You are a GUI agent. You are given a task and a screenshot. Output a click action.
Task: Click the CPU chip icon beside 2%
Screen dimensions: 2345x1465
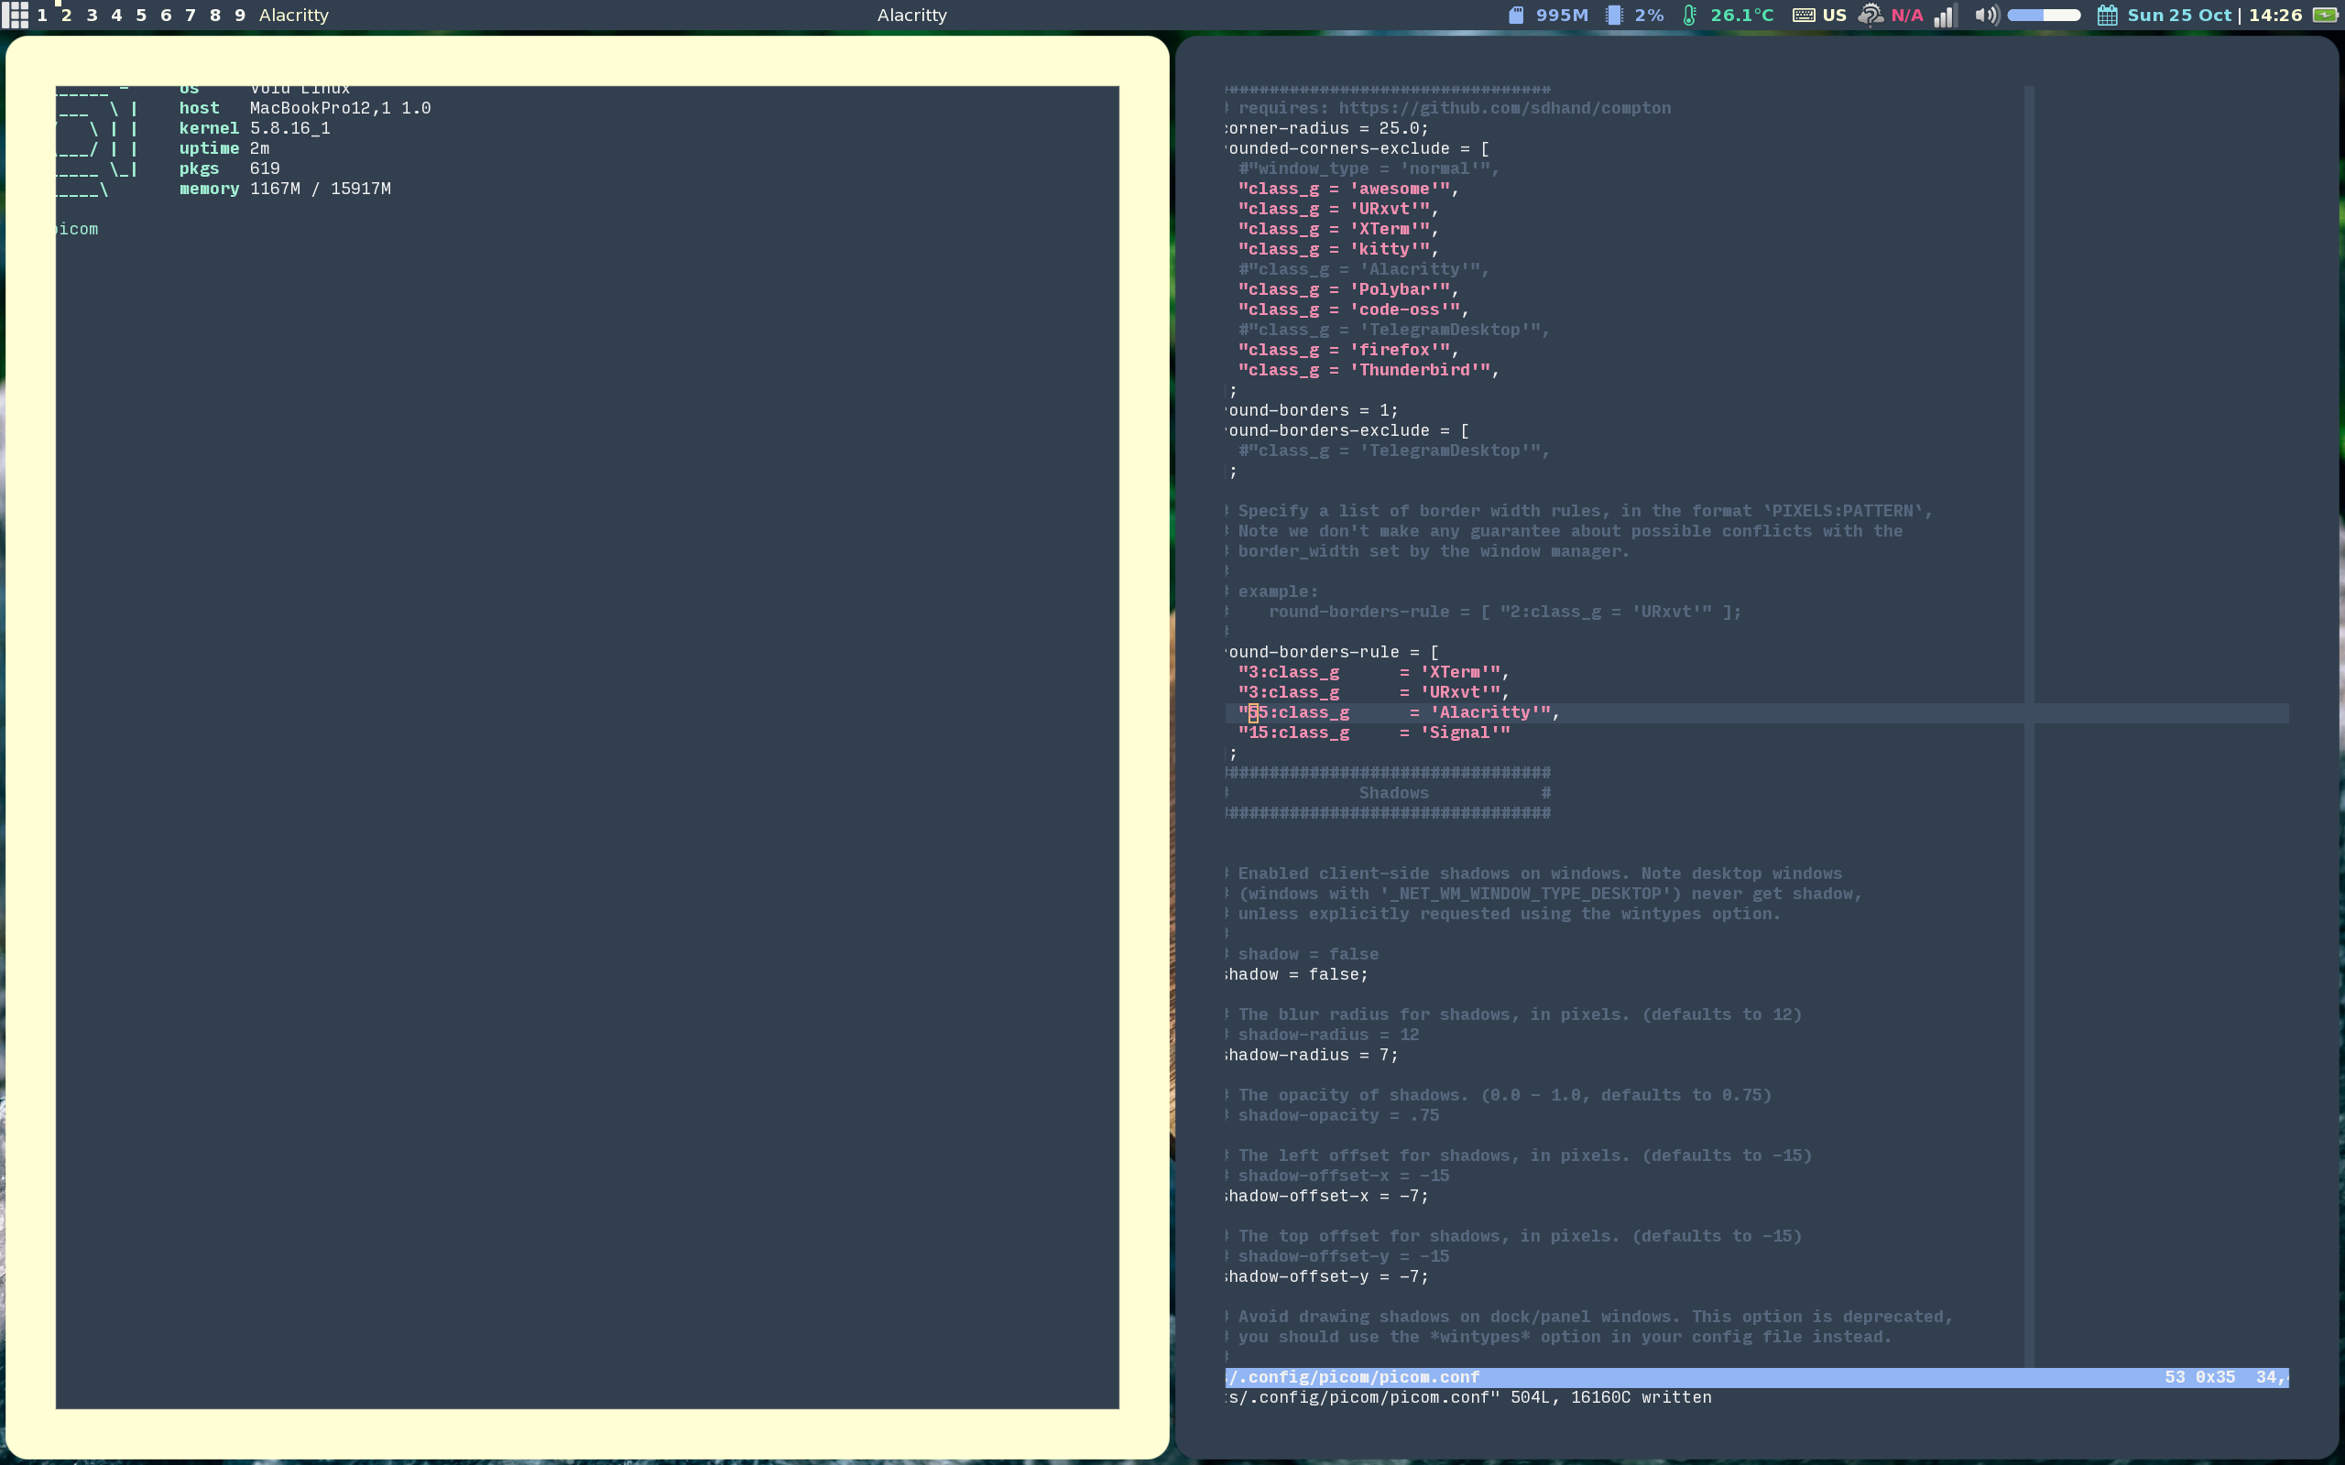coord(1614,15)
